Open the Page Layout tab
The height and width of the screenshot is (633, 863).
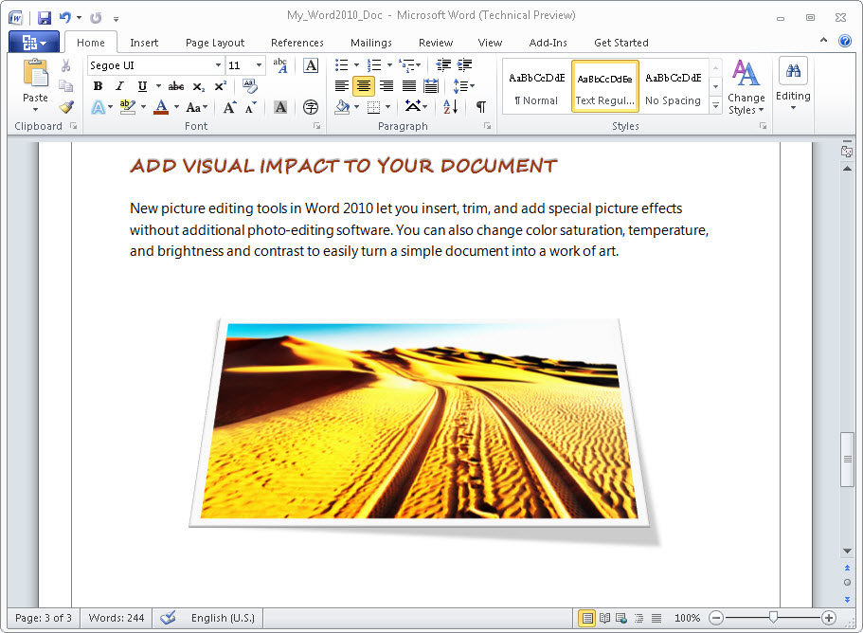click(215, 43)
